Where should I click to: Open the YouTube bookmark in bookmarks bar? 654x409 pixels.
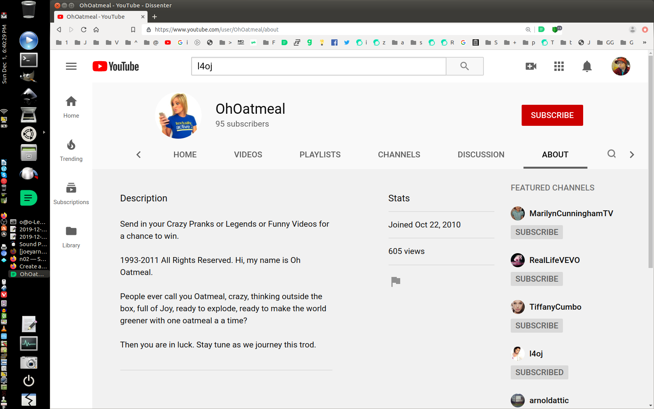[x=168, y=42]
